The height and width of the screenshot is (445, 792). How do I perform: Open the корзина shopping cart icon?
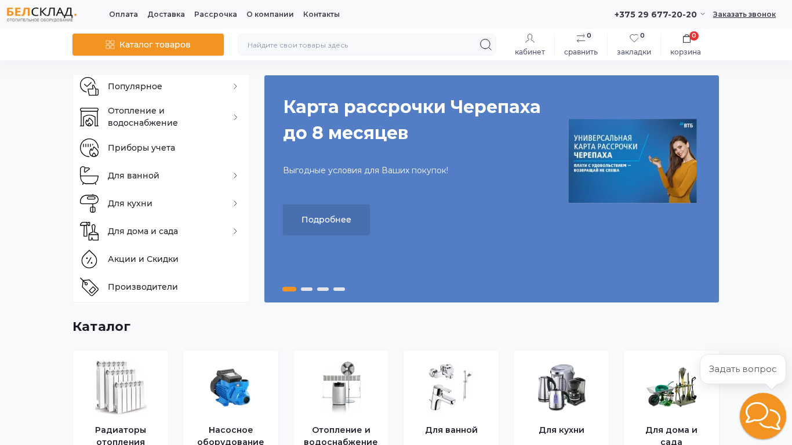[686, 38]
